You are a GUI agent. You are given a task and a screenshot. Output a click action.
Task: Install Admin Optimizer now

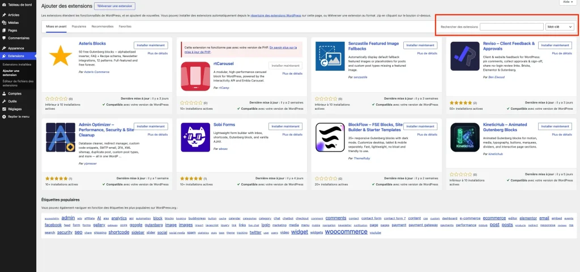coord(151,126)
